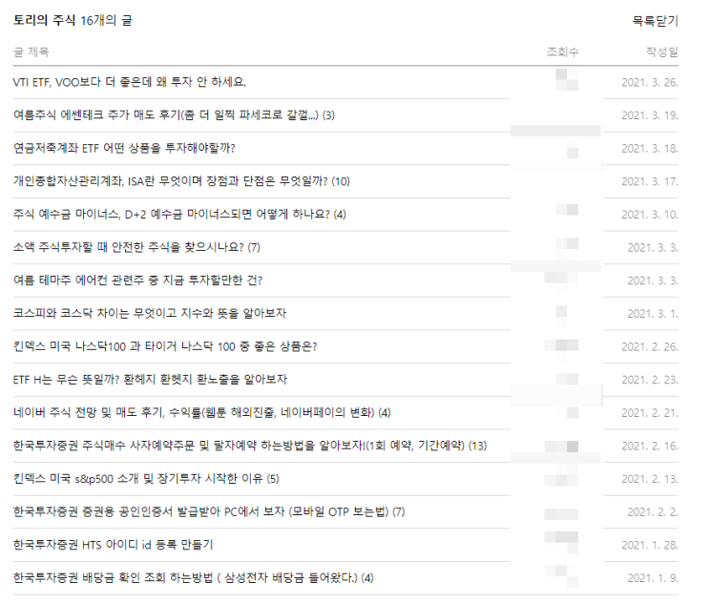Click date '2021. 2. 21.'
The width and height of the screenshot is (709, 603).
click(650, 413)
